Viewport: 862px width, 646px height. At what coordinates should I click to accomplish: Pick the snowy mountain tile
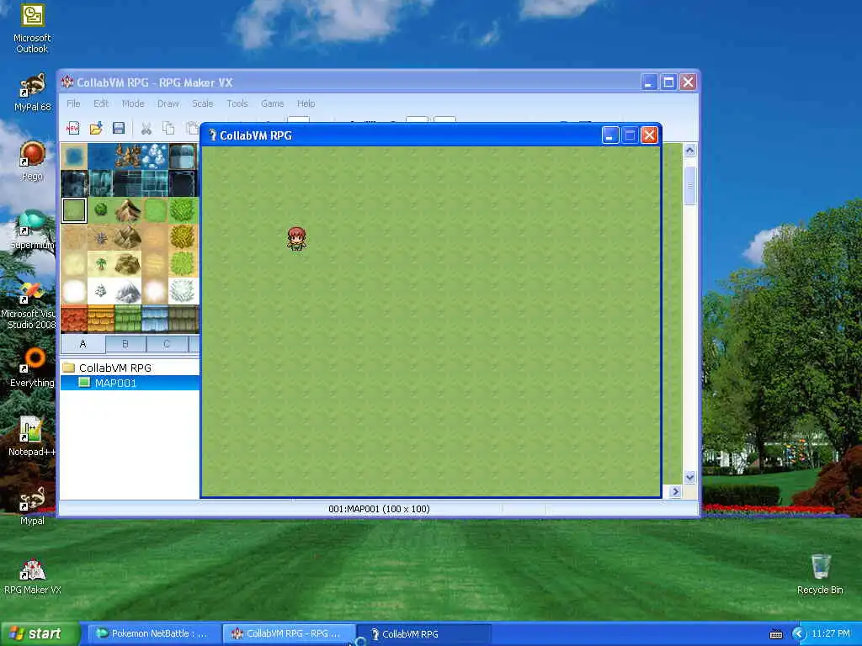click(x=128, y=291)
